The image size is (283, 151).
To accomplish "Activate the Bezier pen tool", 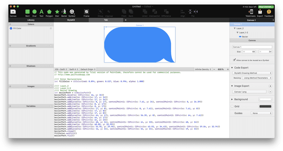I will click(x=64, y=12).
